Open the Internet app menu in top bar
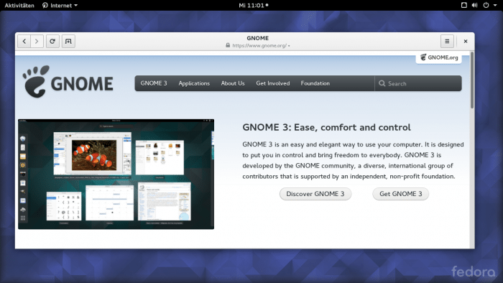This screenshot has width=503, height=283. click(x=60, y=5)
